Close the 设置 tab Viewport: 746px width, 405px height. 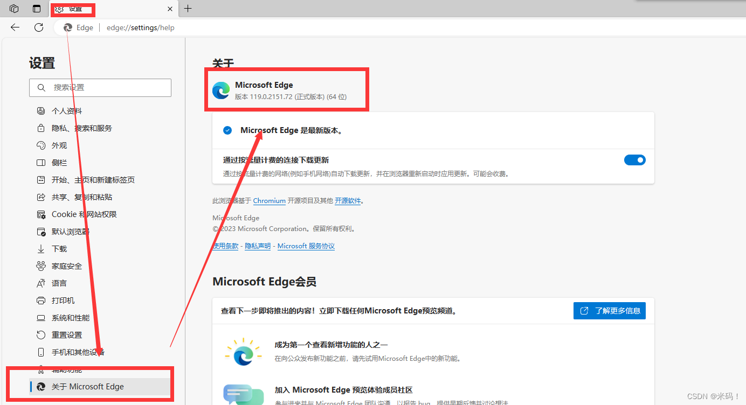(170, 9)
